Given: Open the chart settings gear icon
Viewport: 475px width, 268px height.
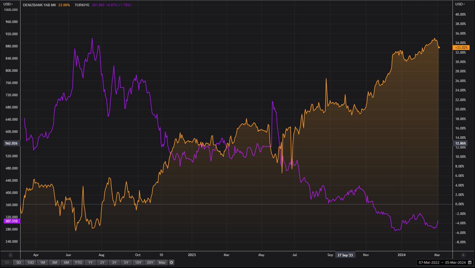Looking at the screenshot, I should [x=171, y=262].
